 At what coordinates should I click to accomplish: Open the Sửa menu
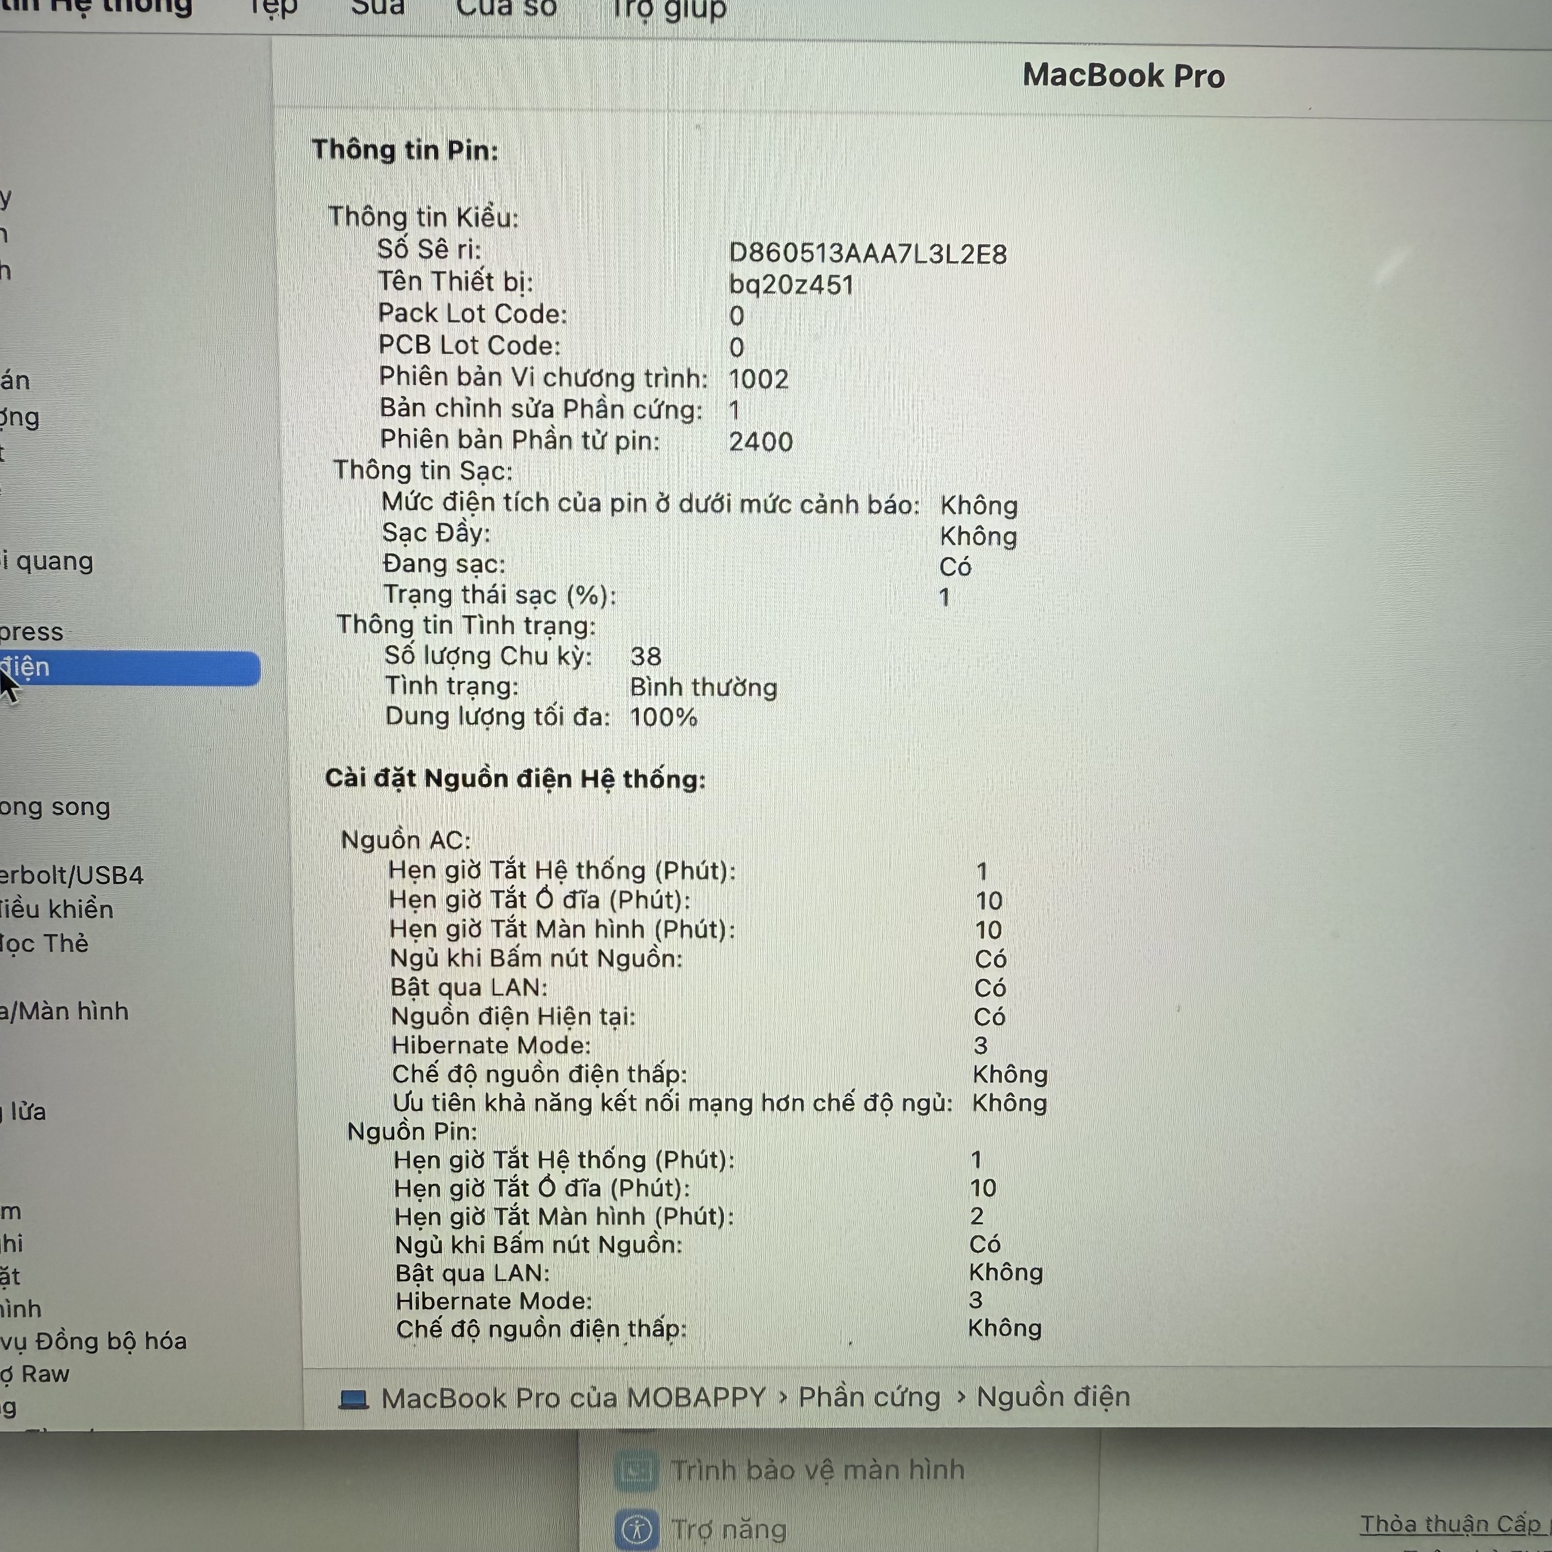pos(378,8)
